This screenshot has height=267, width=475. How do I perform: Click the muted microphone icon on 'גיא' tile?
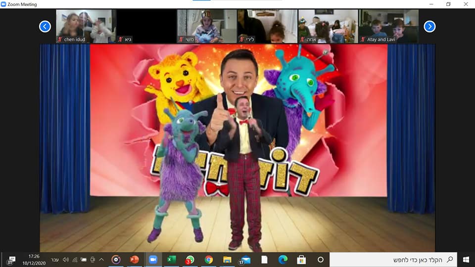pyautogui.click(x=121, y=40)
